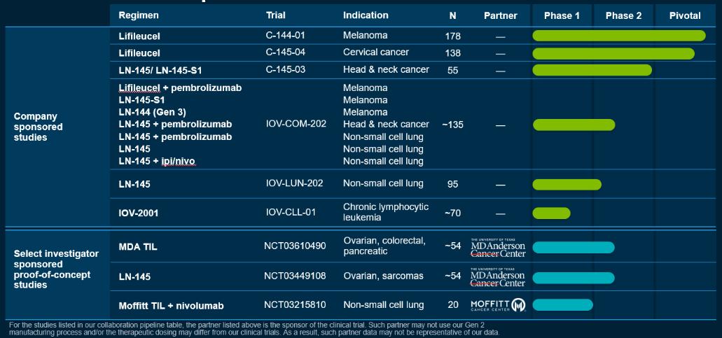722x338 pixels.
Task: Click the green C-144-01 melanoma progress bar
Action: pos(619,36)
